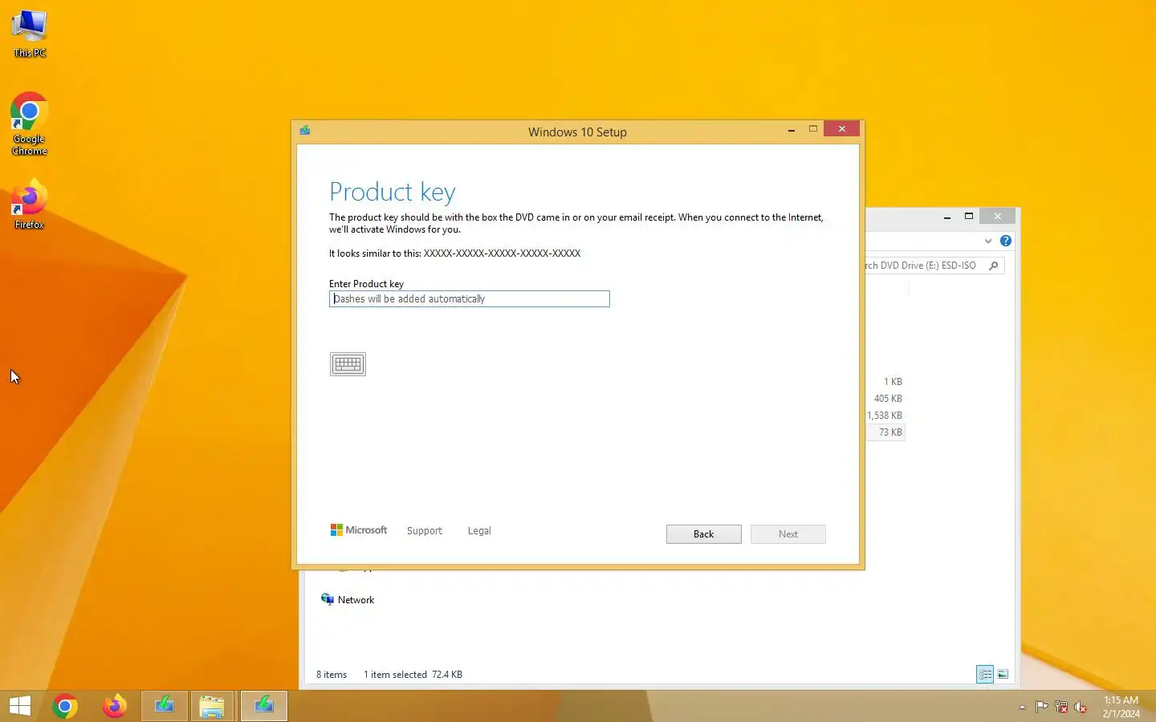1156x722 pixels.
Task: Open Google Chrome desktop shortcut
Action: click(x=29, y=124)
